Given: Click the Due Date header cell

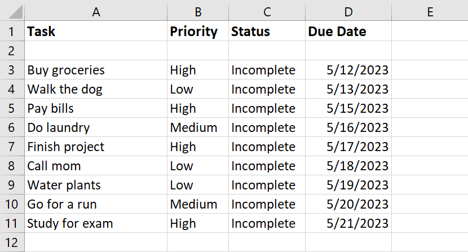Looking at the screenshot, I should click(x=348, y=31).
